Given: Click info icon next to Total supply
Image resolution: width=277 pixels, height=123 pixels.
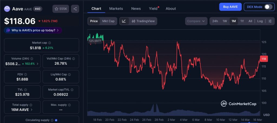Looking at the screenshot, I should click(x=31, y=105).
